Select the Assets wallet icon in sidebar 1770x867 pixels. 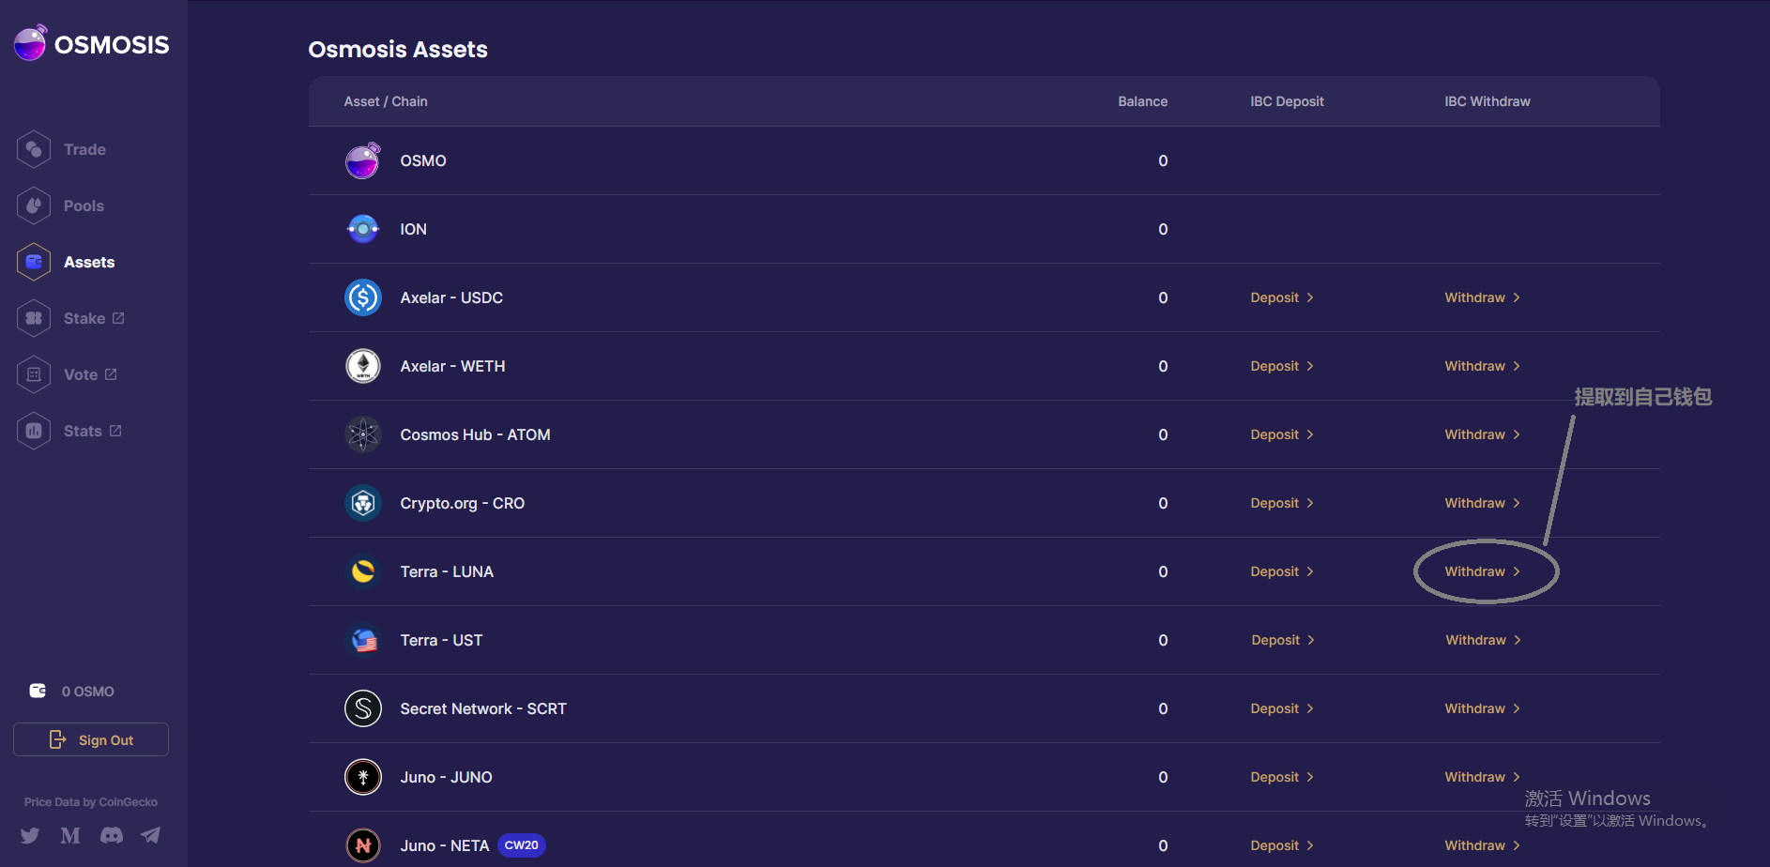pyautogui.click(x=34, y=262)
